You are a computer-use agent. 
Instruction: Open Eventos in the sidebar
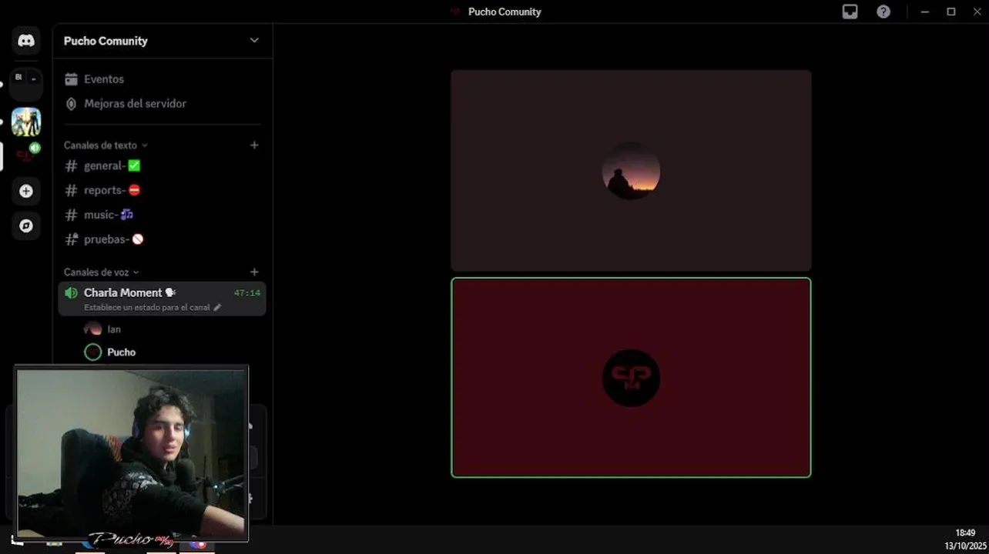[x=163, y=79]
